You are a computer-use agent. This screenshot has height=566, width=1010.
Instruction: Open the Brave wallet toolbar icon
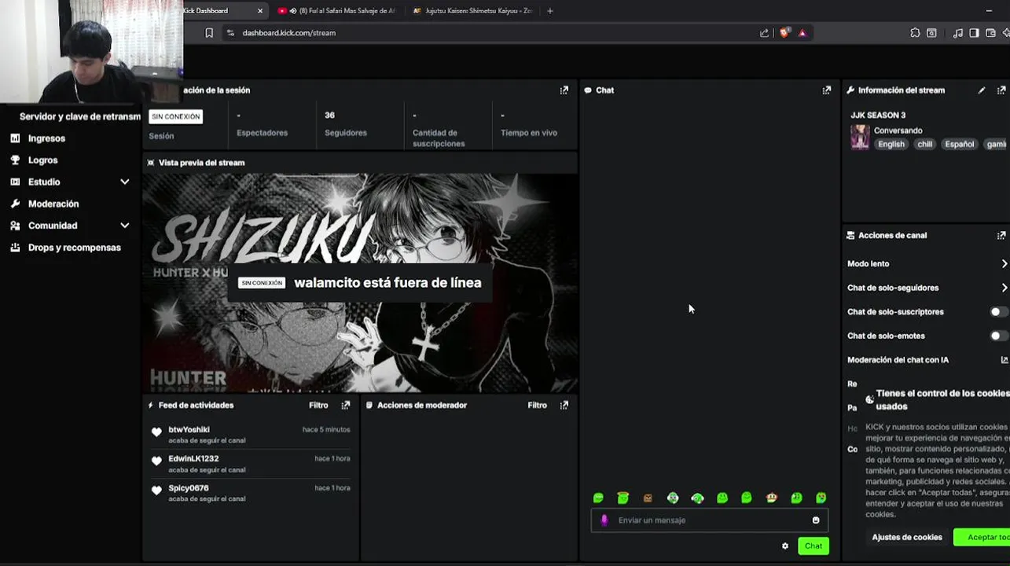(990, 33)
